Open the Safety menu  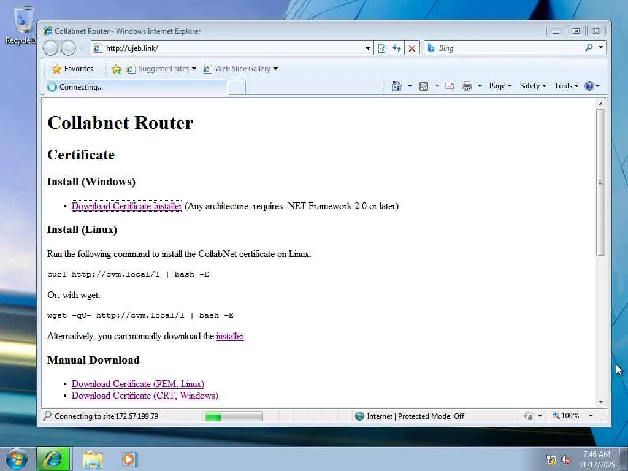point(533,86)
